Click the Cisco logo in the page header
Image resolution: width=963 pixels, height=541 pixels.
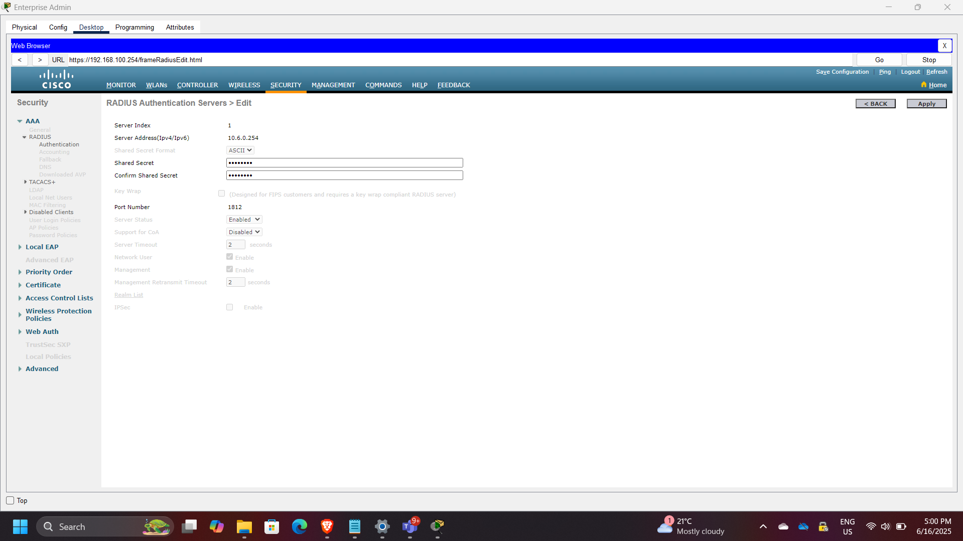56,79
